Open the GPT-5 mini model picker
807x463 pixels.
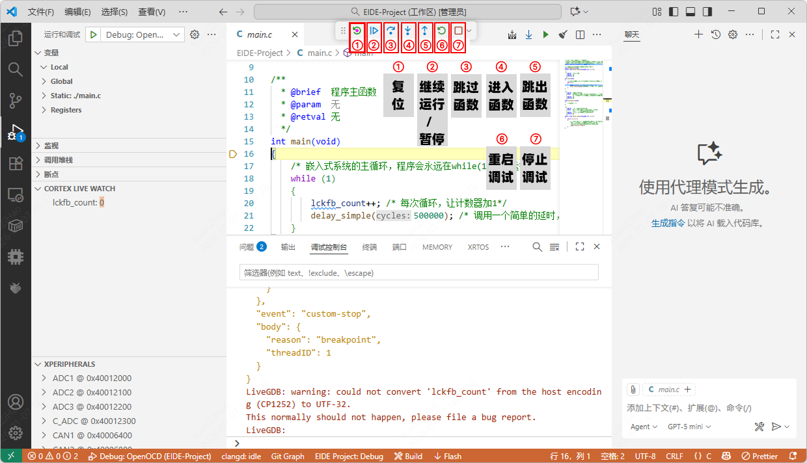click(x=689, y=427)
